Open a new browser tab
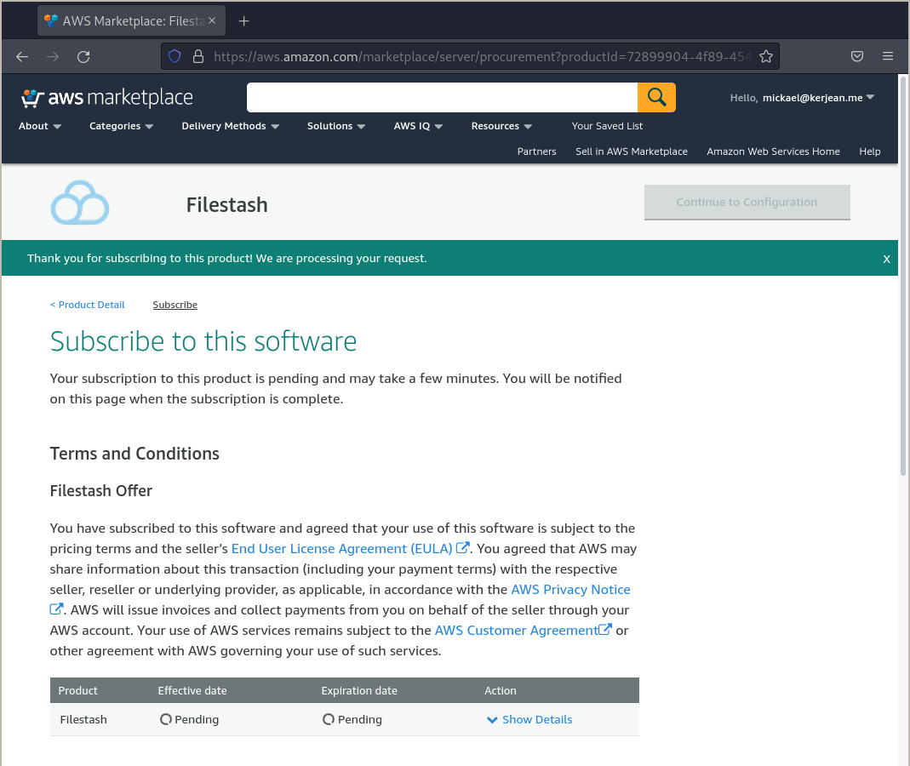The image size is (910, 766). (x=244, y=21)
